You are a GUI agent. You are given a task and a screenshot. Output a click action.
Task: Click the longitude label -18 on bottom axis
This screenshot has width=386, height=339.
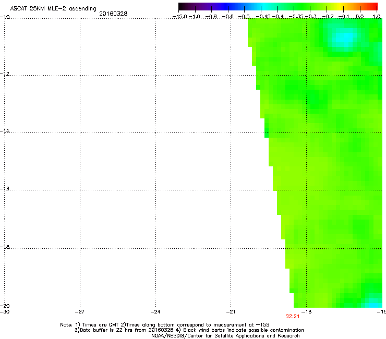[x=306, y=312]
